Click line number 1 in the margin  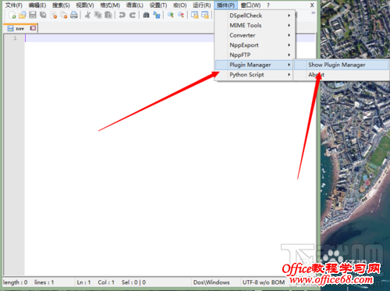tap(15, 38)
